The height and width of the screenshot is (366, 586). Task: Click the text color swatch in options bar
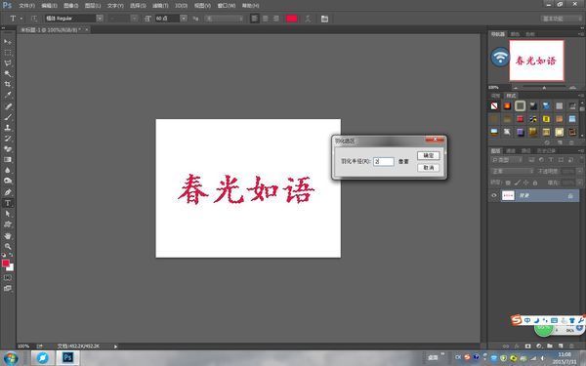click(x=291, y=19)
